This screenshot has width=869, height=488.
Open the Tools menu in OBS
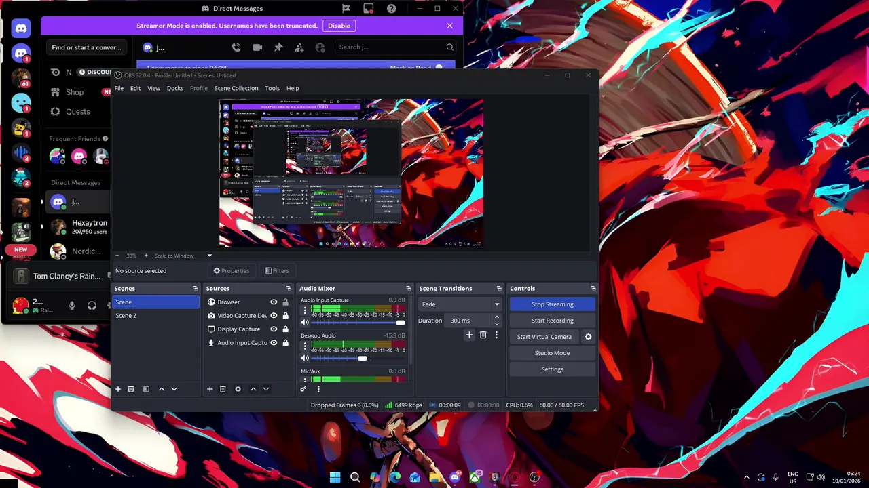[272, 88]
